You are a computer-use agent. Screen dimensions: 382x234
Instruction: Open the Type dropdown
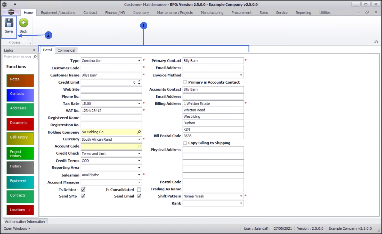139,61
